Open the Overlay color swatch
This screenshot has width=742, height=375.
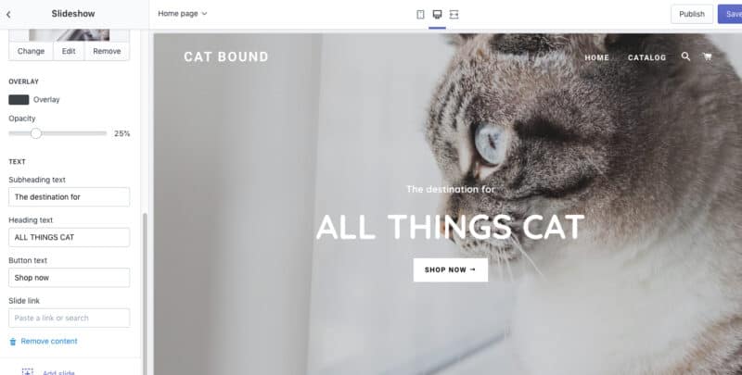19,100
